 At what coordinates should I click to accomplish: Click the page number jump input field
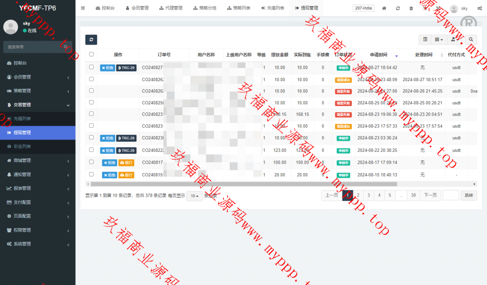(450, 195)
